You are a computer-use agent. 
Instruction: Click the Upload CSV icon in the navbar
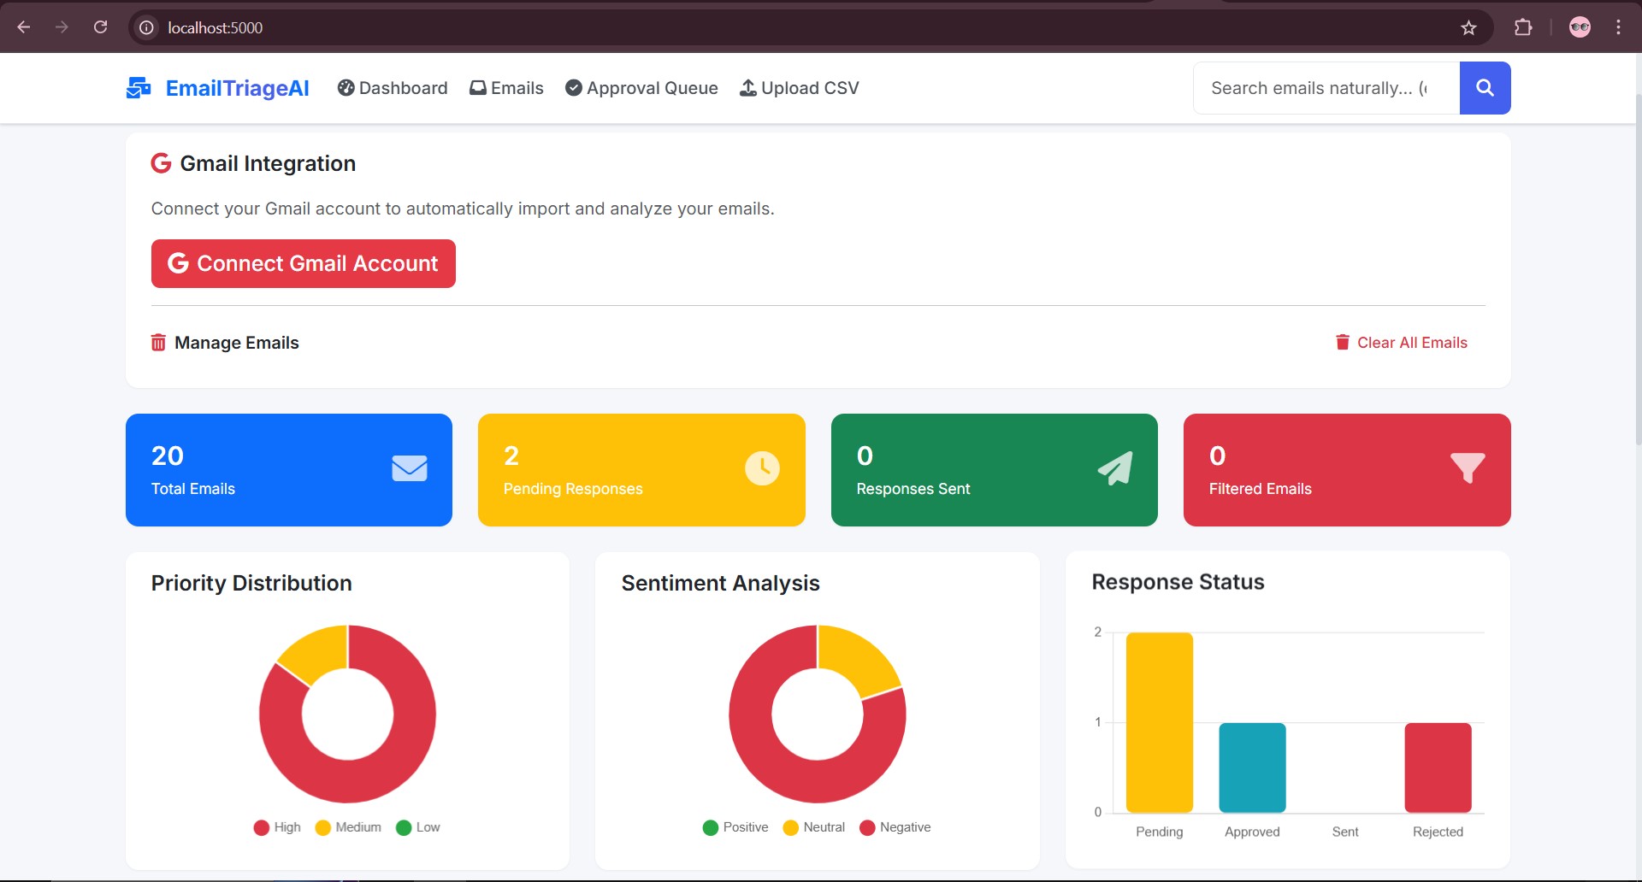point(746,87)
